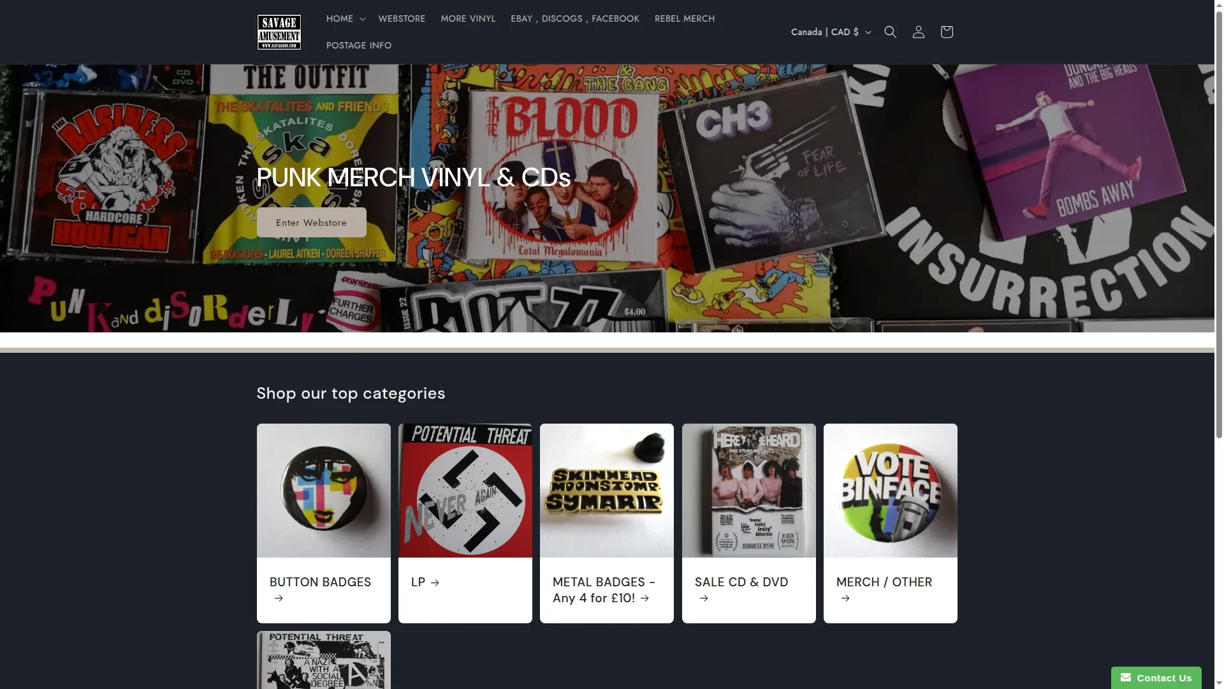1224x689 pixels.
Task: Open the BUTTON BADGES category link
Action: [320, 589]
